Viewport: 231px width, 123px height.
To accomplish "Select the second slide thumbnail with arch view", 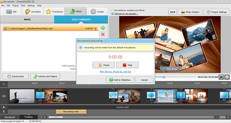I will tap(55, 96).
